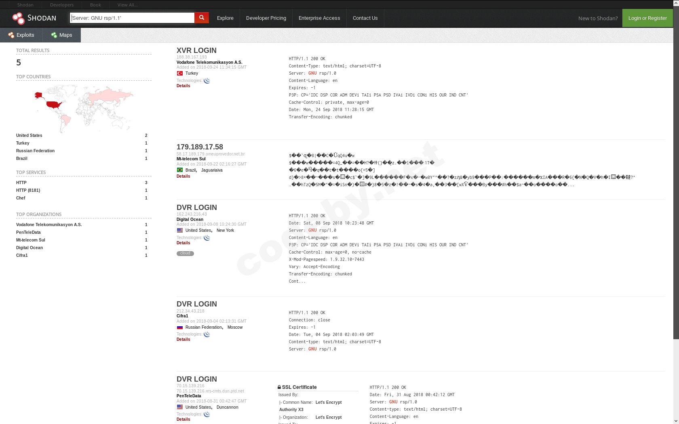679x424 pixels.
Task: Click the Brazil flag next to Jaguariaiva
Action: pyautogui.click(x=180, y=170)
